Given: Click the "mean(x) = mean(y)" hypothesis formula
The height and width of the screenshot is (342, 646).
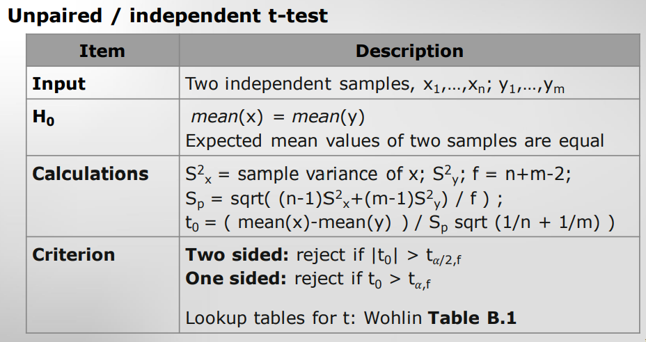Looking at the screenshot, I should [278, 116].
